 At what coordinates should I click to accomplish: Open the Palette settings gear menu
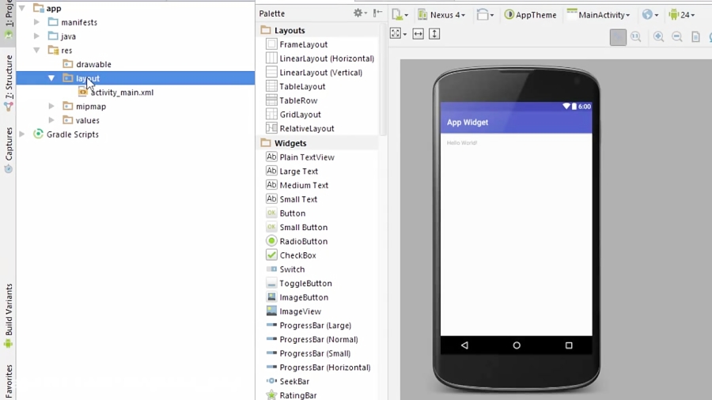360,13
